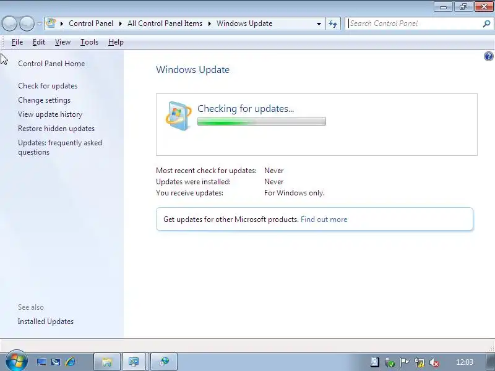
Task: Click For Windows only. text
Action: pos(295,193)
